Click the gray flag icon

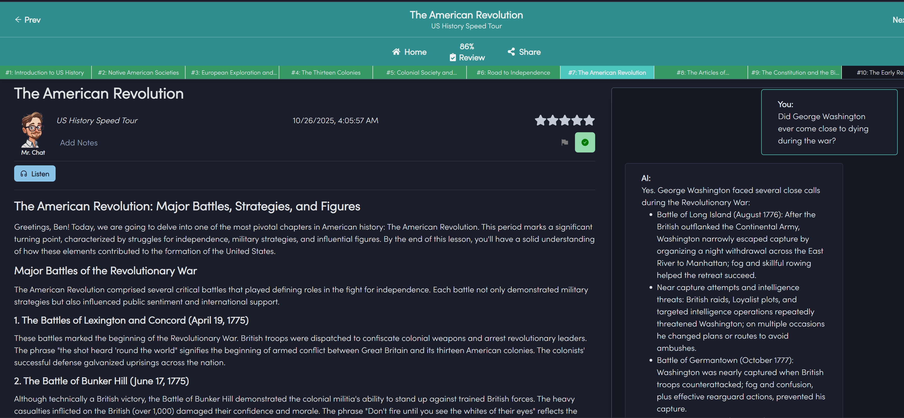[565, 142]
